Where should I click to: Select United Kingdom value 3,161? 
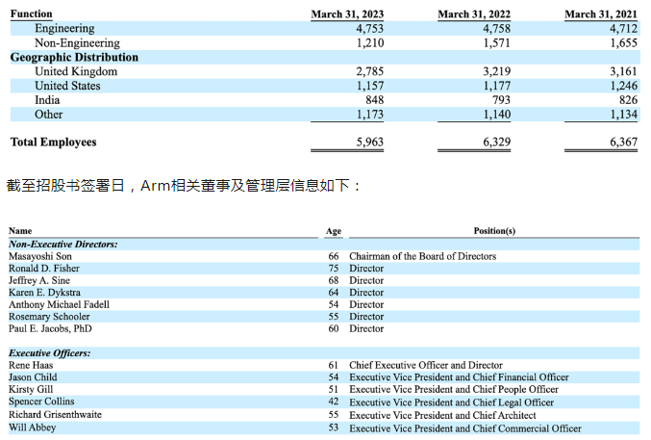(x=623, y=71)
